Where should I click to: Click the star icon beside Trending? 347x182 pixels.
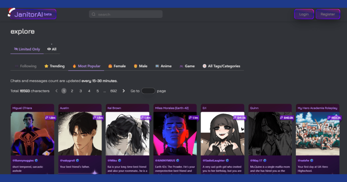point(46,66)
